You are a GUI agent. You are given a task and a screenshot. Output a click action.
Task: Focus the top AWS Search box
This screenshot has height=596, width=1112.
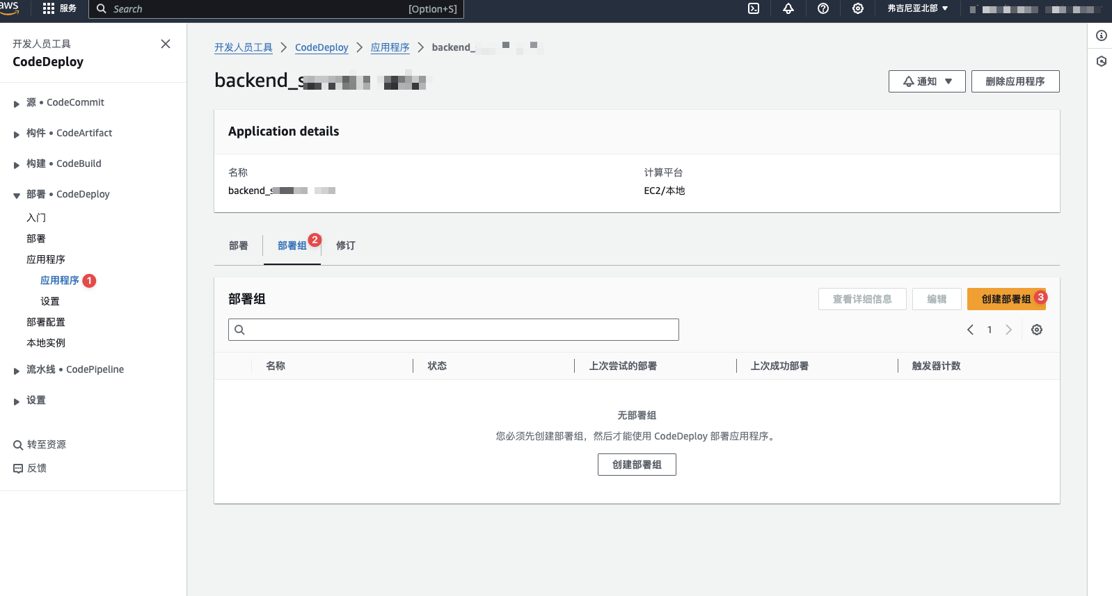[276, 9]
